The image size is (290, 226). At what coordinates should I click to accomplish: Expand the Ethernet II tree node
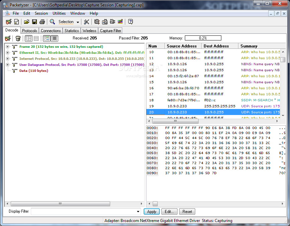[x=8, y=52]
